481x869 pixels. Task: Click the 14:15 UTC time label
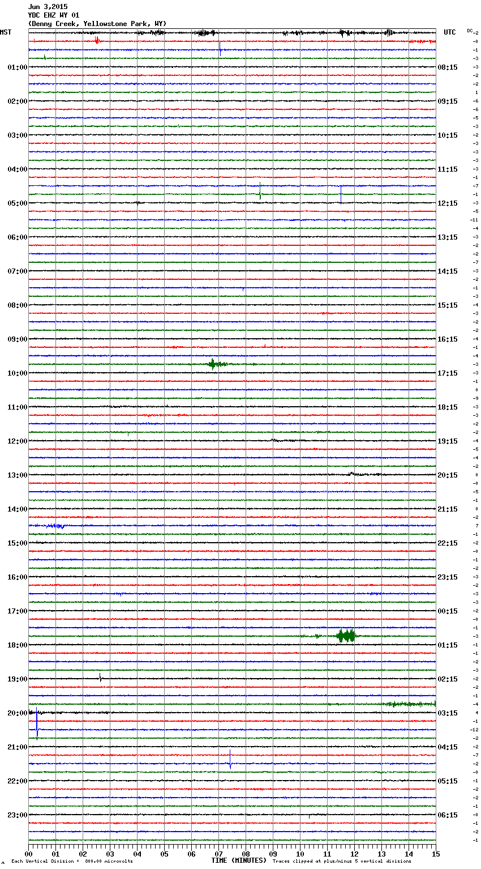tap(448, 271)
